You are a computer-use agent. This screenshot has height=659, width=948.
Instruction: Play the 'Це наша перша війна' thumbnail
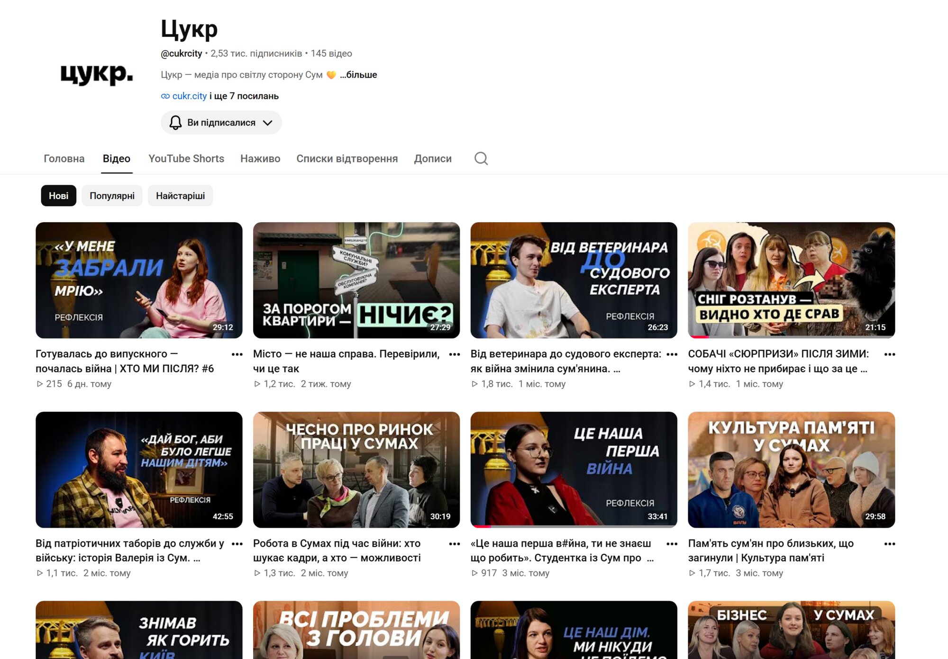pos(574,469)
